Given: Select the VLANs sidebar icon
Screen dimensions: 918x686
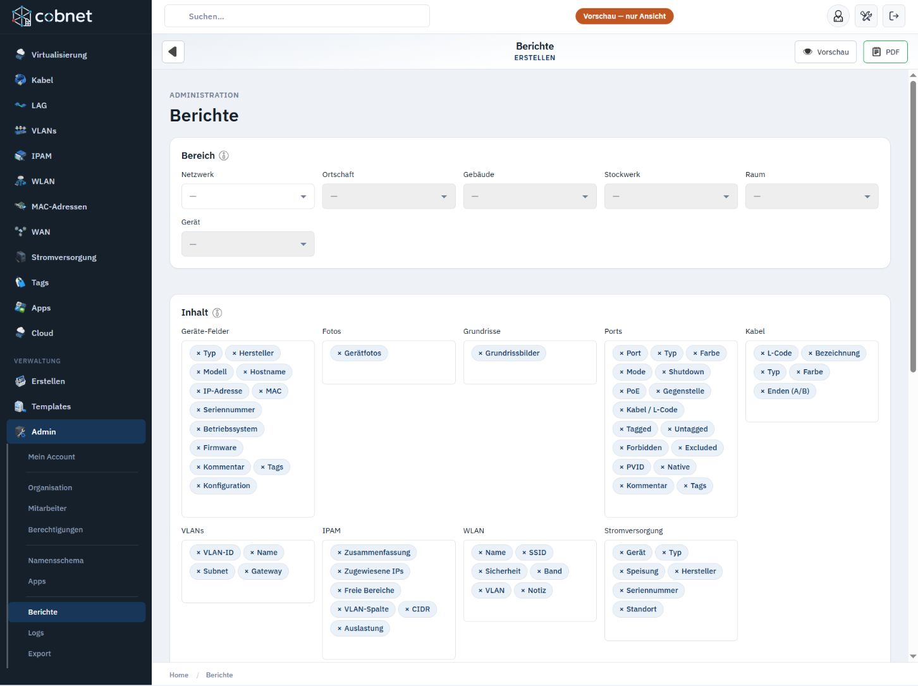Looking at the screenshot, I should point(20,130).
